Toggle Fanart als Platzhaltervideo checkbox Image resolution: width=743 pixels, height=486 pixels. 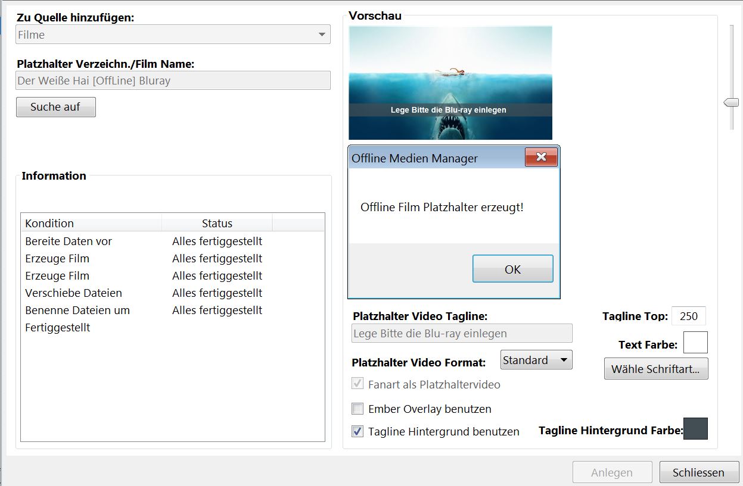357,384
